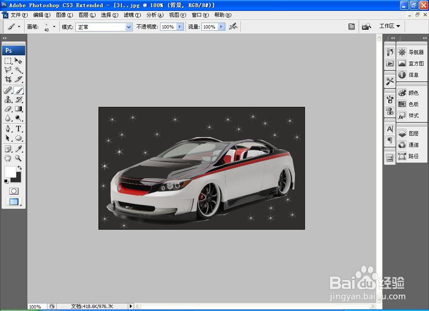Select the Eyedropper tool

tap(18, 149)
